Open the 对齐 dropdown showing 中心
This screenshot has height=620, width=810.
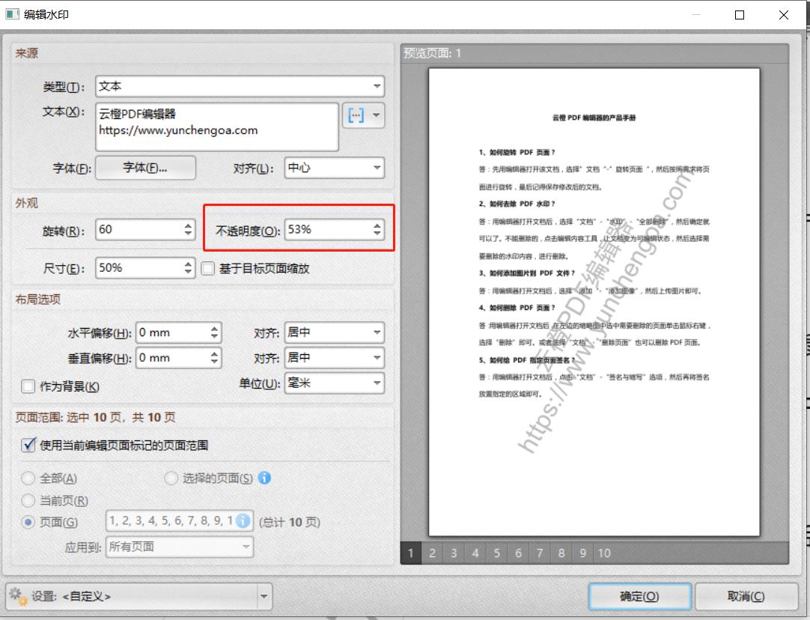coord(334,168)
